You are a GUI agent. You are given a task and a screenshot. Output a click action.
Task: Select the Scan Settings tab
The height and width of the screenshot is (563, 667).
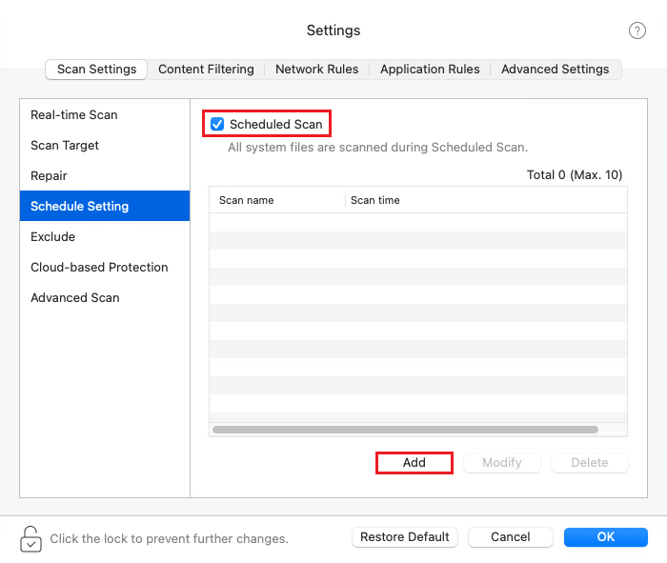96,70
